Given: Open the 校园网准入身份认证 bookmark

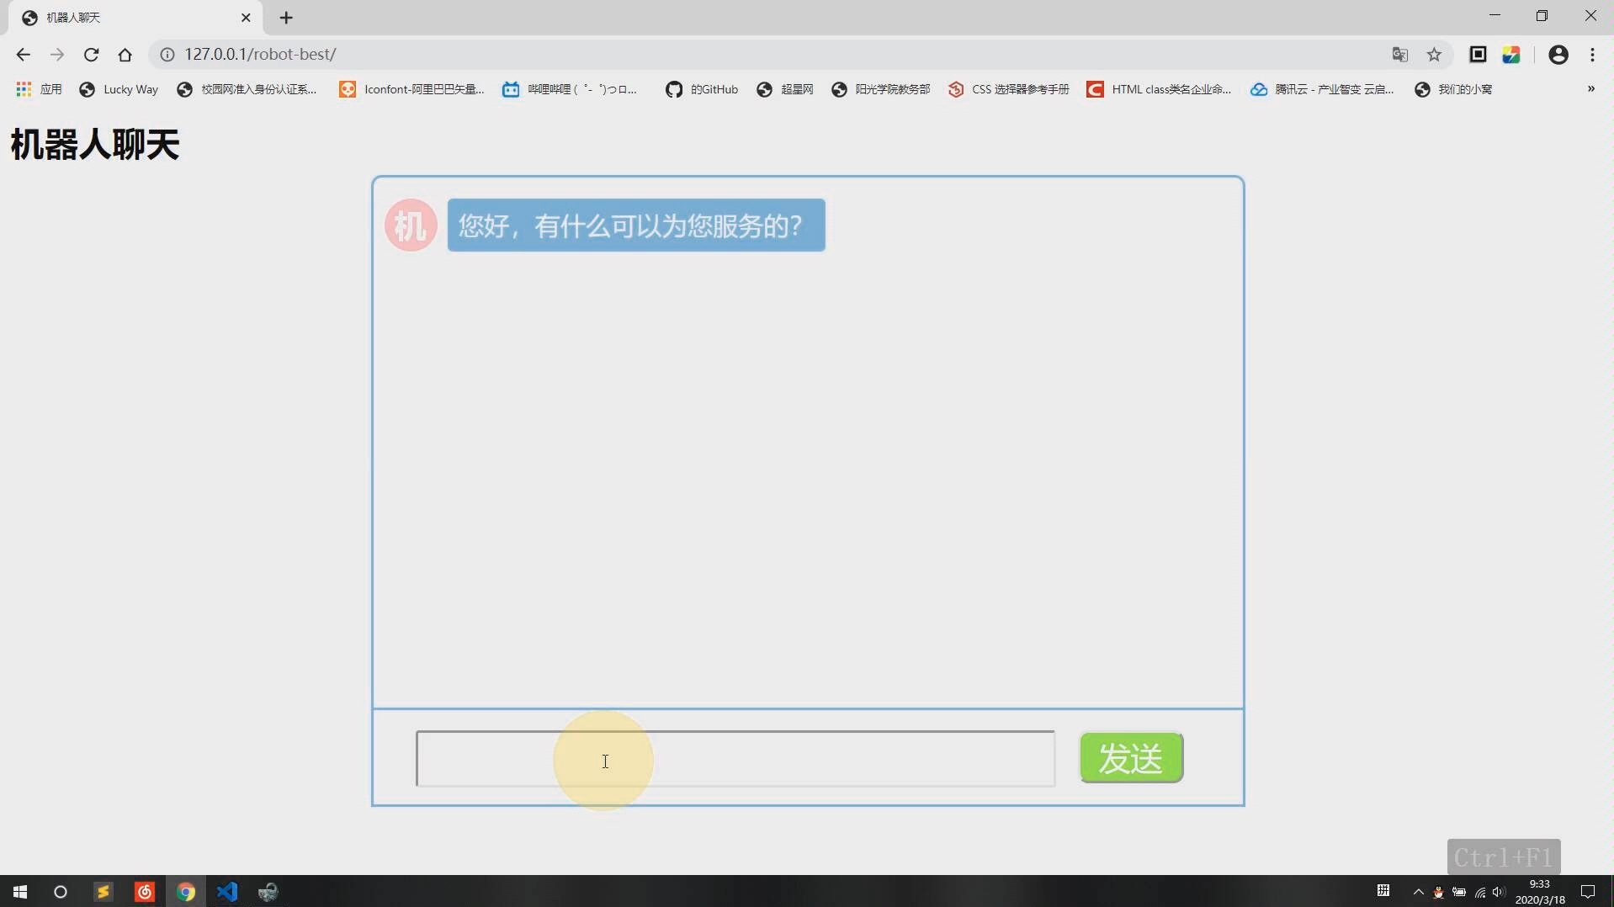Looking at the screenshot, I should pyautogui.click(x=247, y=89).
